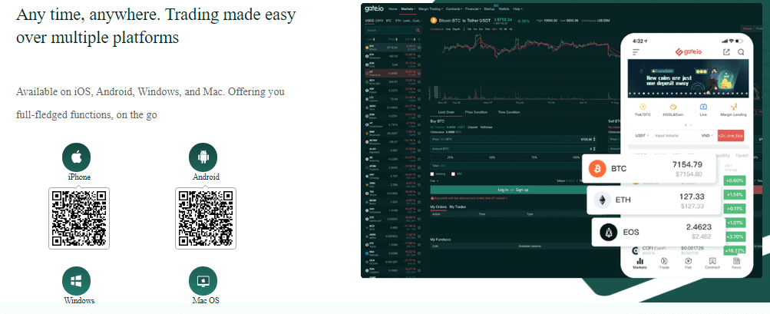Click Wallets in the top navigation
The height and width of the screenshot is (314, 770).
[504, 9]
